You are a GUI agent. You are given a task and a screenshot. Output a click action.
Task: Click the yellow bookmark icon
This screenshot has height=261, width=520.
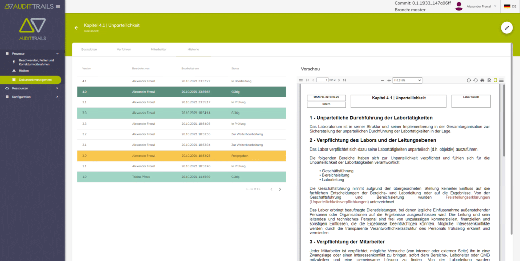click(495, 80)
